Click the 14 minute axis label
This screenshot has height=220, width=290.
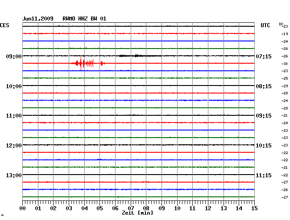tap(239, 208)
